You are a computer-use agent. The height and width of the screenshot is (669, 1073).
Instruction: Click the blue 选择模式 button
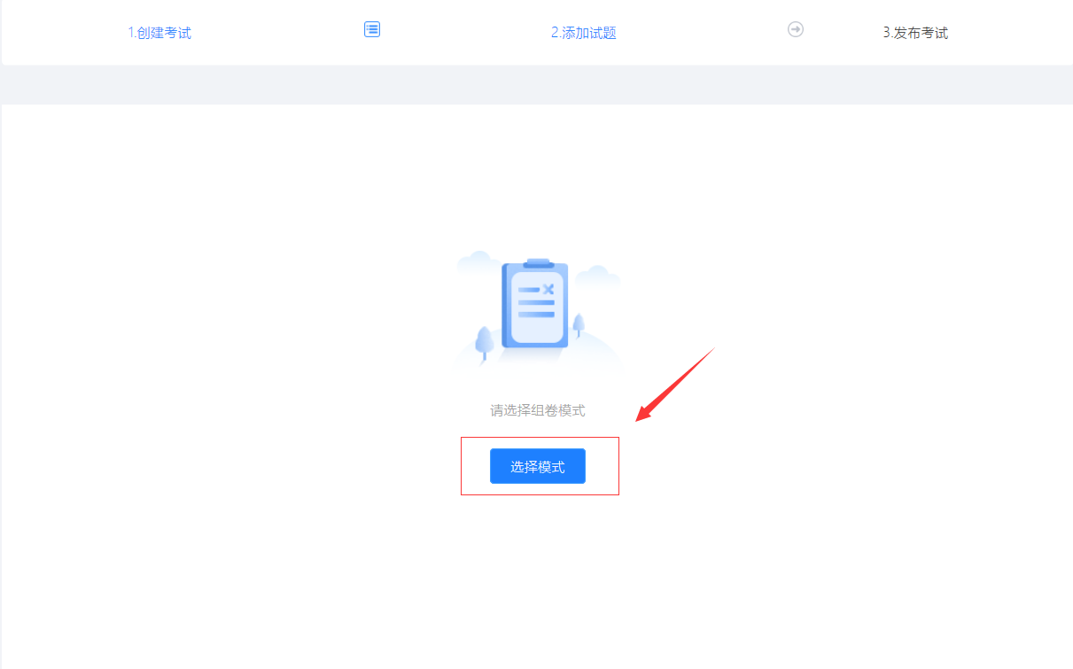pyautogui.click(x=538, y=466)
